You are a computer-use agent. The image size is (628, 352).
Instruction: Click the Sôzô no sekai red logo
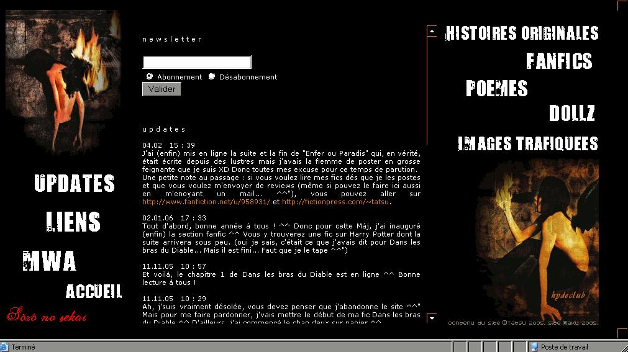click(47, 317)
